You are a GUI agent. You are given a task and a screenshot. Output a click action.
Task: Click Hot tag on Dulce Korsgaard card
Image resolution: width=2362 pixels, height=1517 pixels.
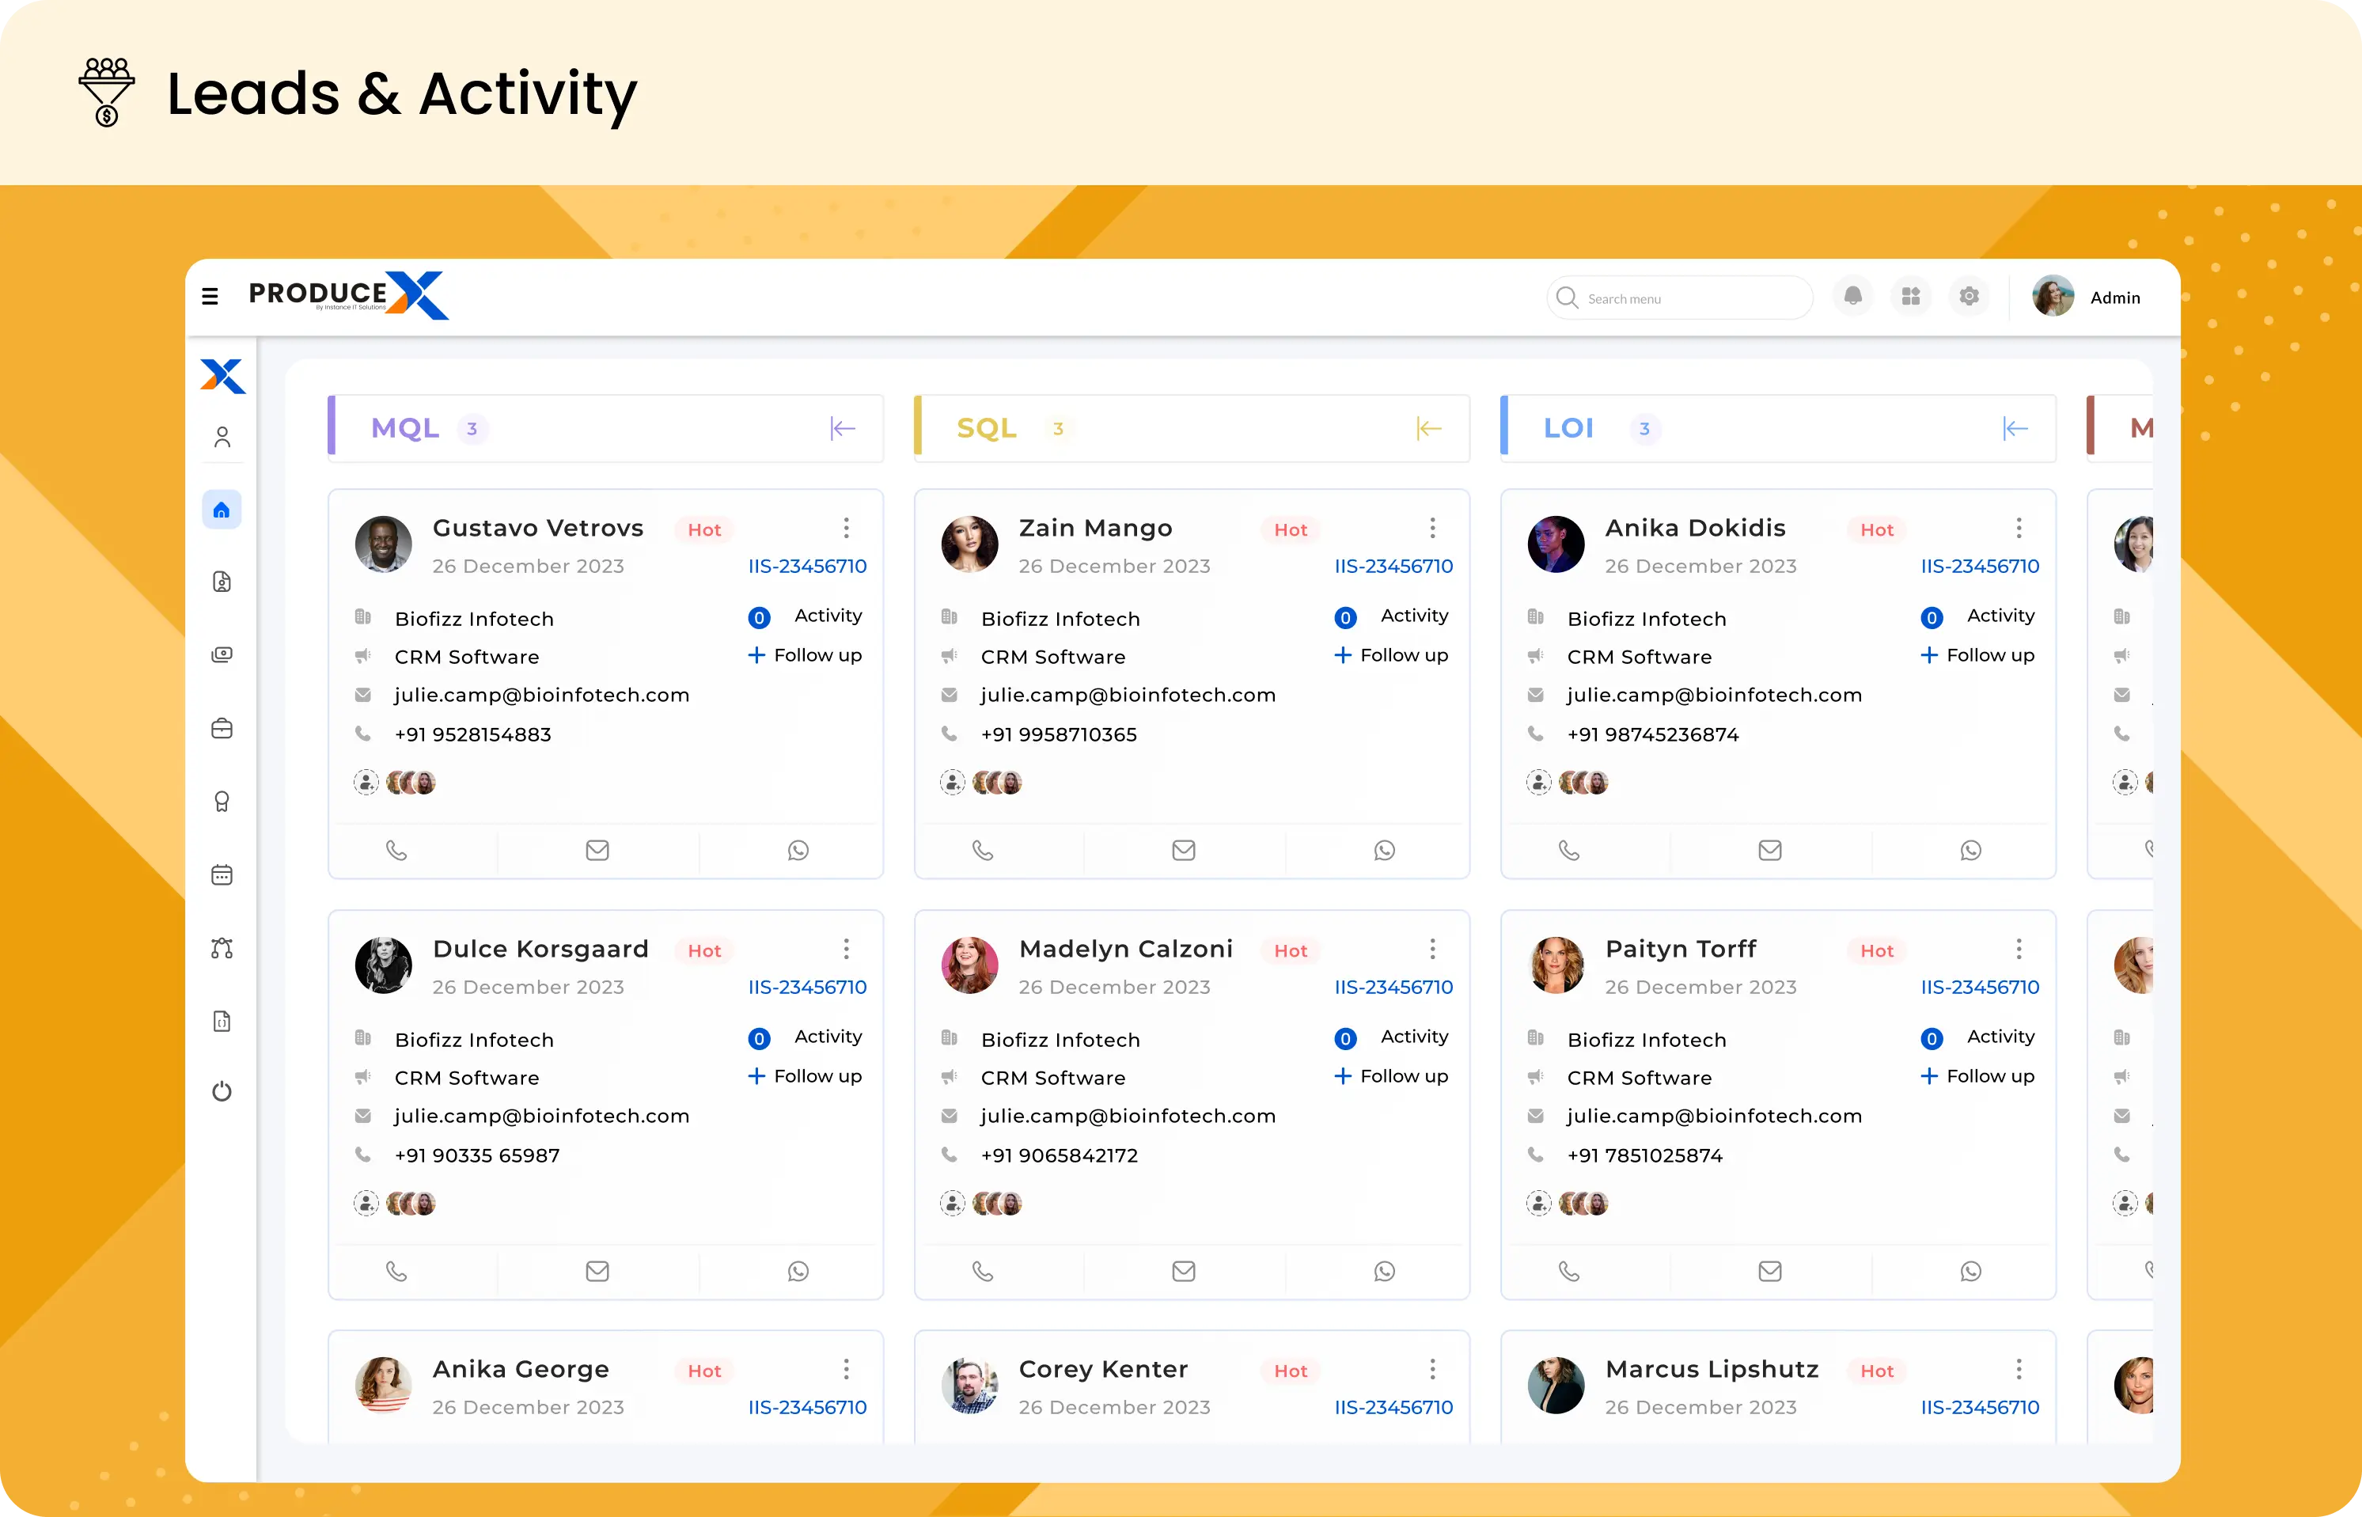tap(704, 950)
